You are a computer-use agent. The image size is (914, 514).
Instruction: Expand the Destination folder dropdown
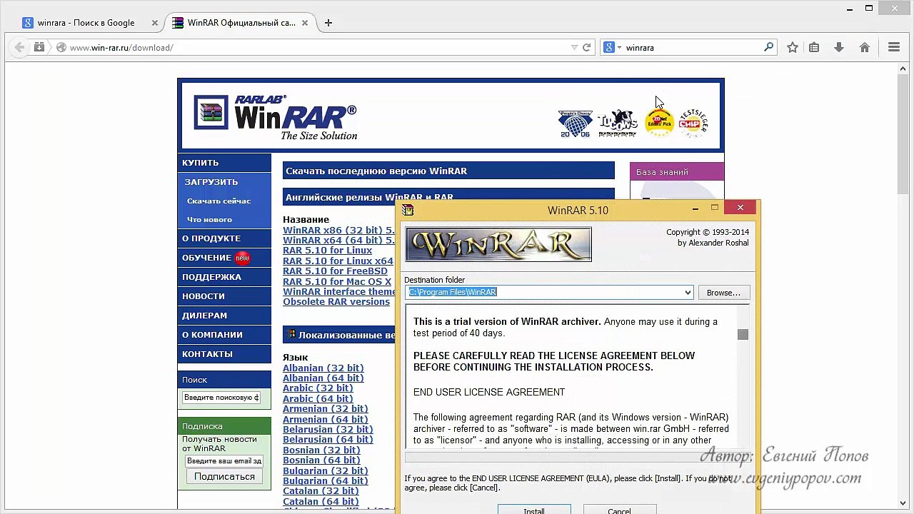tap(688, 293)
